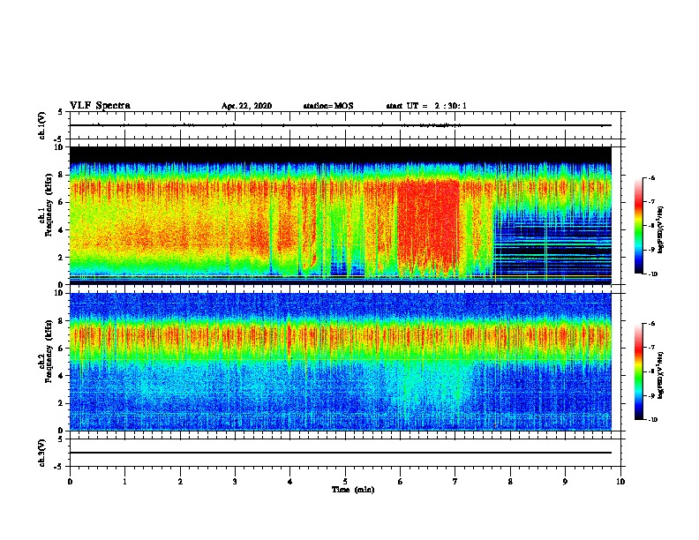The height and width of the screenshot is (540, 699).
Task: Click the '6' tick on time axis
Action: pyautogui.click(x=401, y=482)
